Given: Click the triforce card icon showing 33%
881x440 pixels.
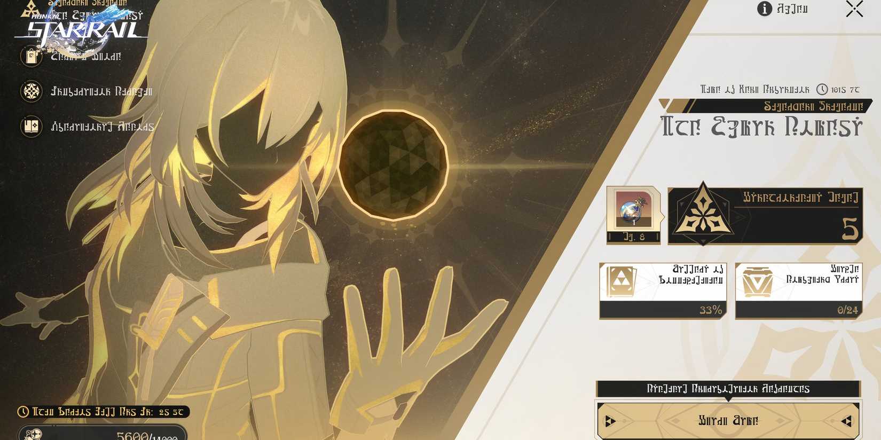Looking at the screenshot, I should (x=620, y=282).
